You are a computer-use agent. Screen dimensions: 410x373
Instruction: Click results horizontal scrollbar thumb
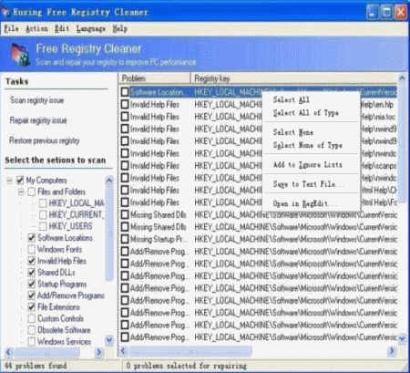[190, 351]
